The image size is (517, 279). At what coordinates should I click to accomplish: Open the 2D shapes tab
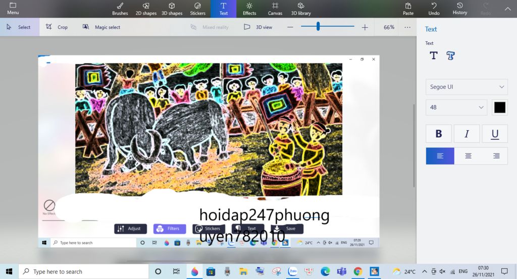146,9
